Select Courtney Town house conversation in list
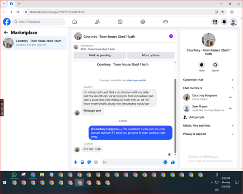 34,43
